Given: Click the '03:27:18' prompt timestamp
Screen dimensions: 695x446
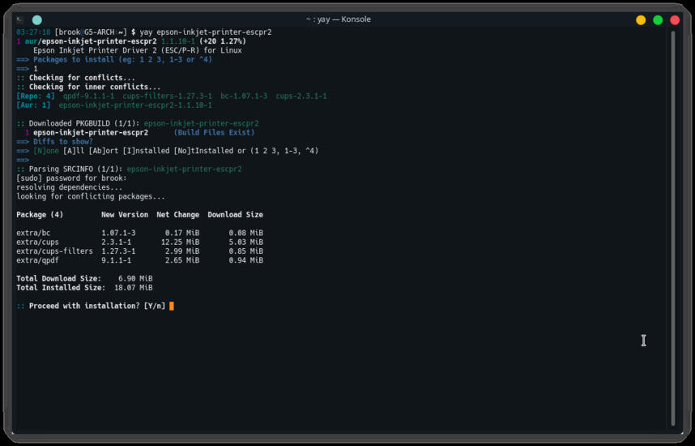Looking at the screenshot, I should tap(33, 32).
